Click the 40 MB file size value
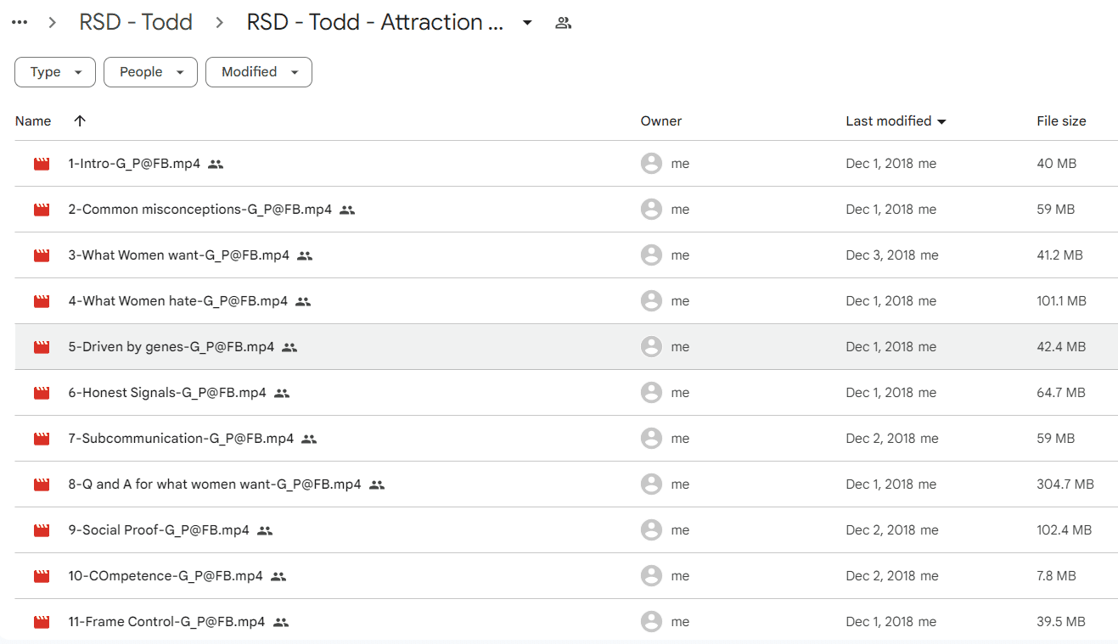This screenshot has height=644, width=1118. click(1056, 164)
